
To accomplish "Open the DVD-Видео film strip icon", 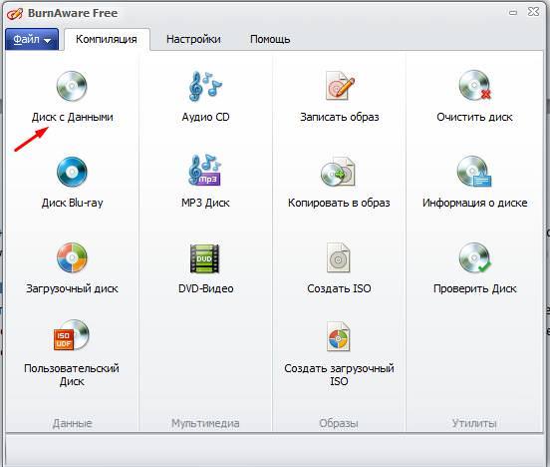I will coord(204,258).
